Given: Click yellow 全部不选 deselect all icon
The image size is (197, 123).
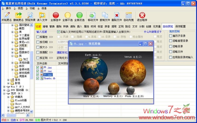Looking at the screenshot, I should click(x=68, y=15).
